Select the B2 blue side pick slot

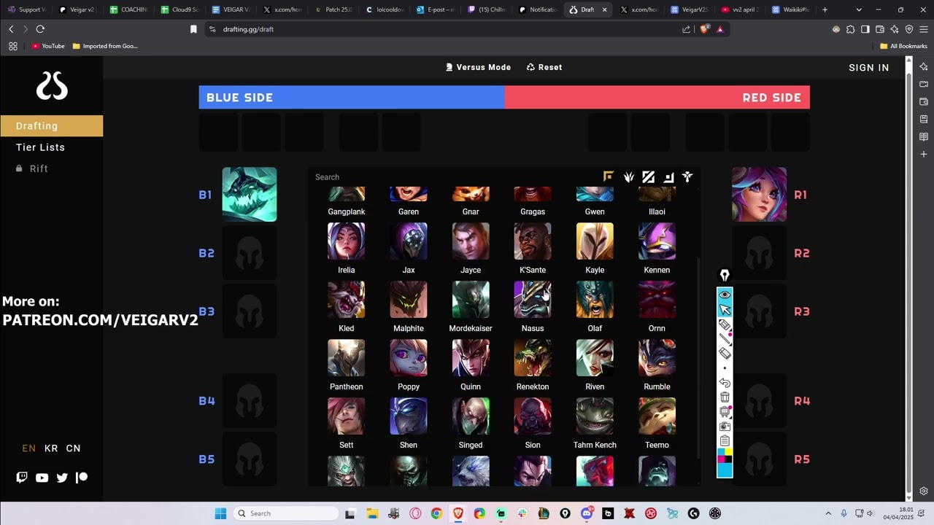(250, 253)
